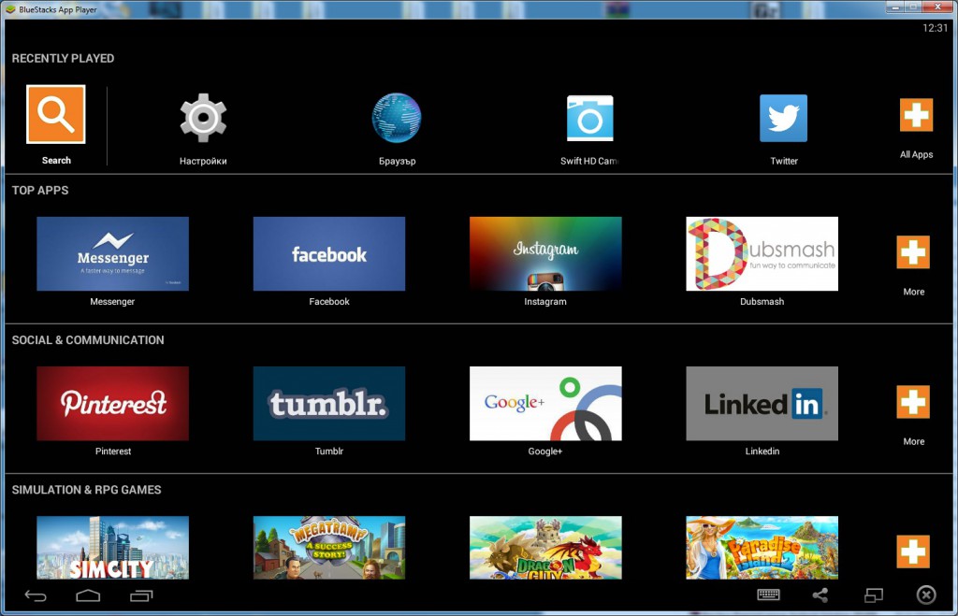Open All Apps plus icon

(916, 116)
